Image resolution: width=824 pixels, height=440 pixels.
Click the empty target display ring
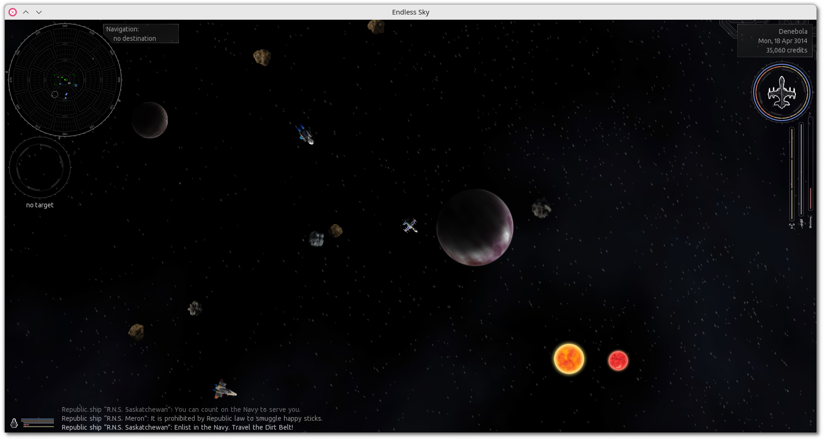coord(40,167)
